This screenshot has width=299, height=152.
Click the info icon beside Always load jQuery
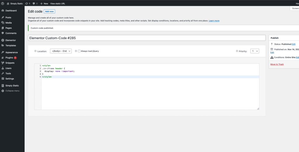coord(76,51)
